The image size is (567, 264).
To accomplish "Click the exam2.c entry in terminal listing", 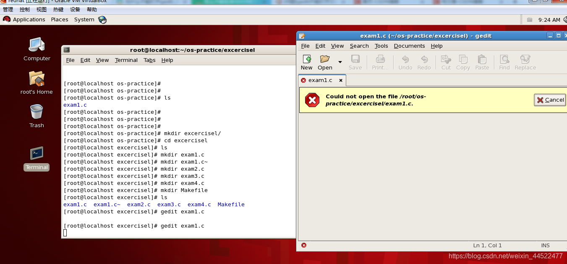I will tap(139, 205).
